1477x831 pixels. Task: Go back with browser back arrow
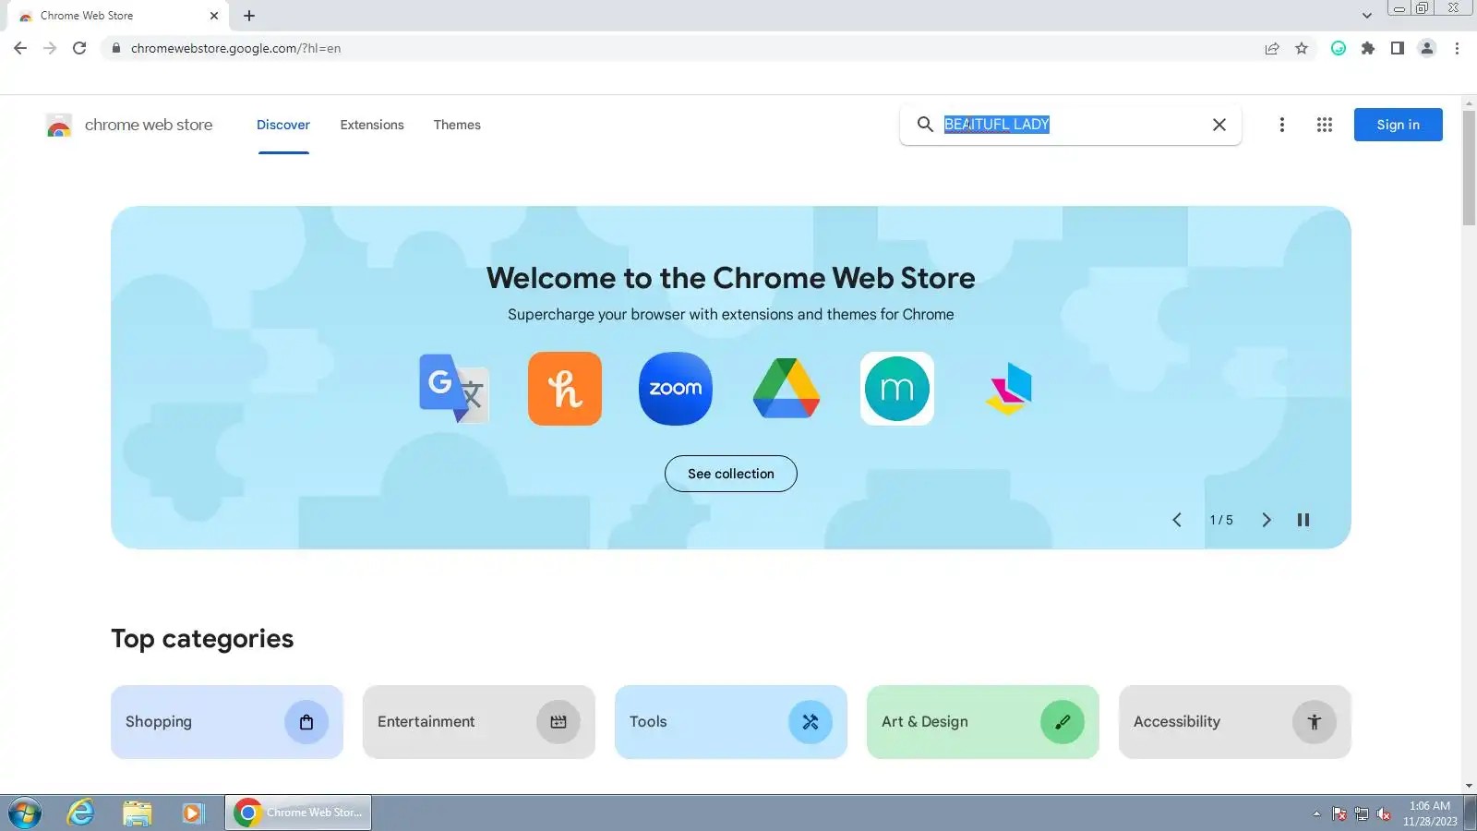click(x=20, y=48)
